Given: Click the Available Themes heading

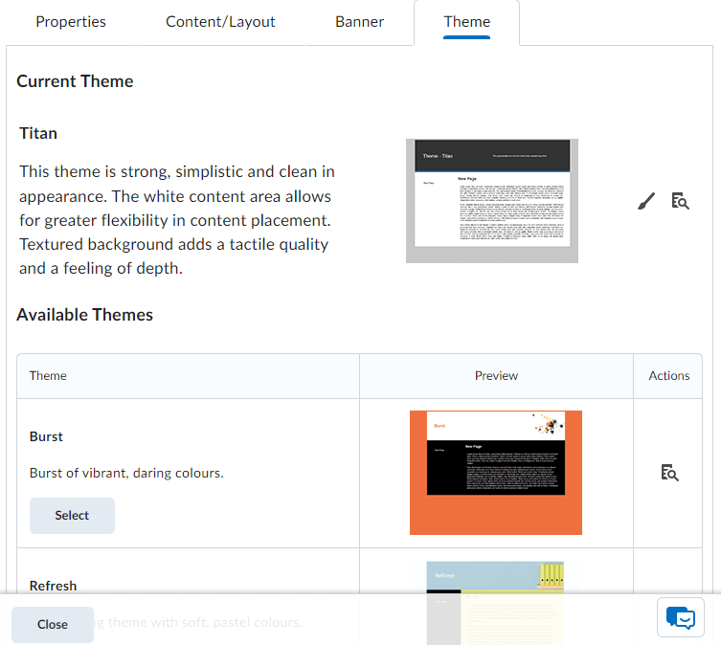Looking at the screenshot, I should [84, 314].
